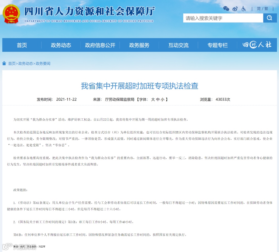Switch to traditional Chinese 繁
Screen dimensions: 279x252
(266, 9)
